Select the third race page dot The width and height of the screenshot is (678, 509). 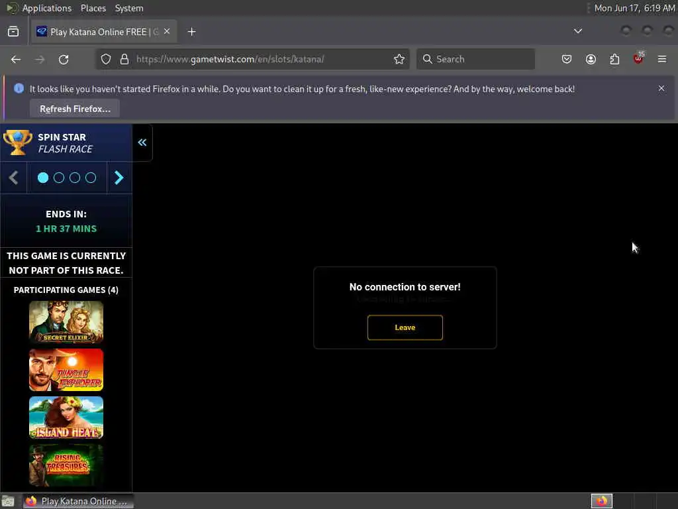click(x=75, y=178)
